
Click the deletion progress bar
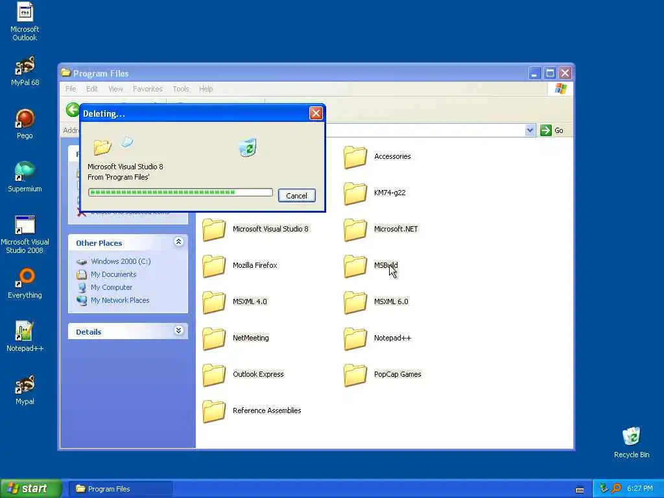(x=180, y=192)
